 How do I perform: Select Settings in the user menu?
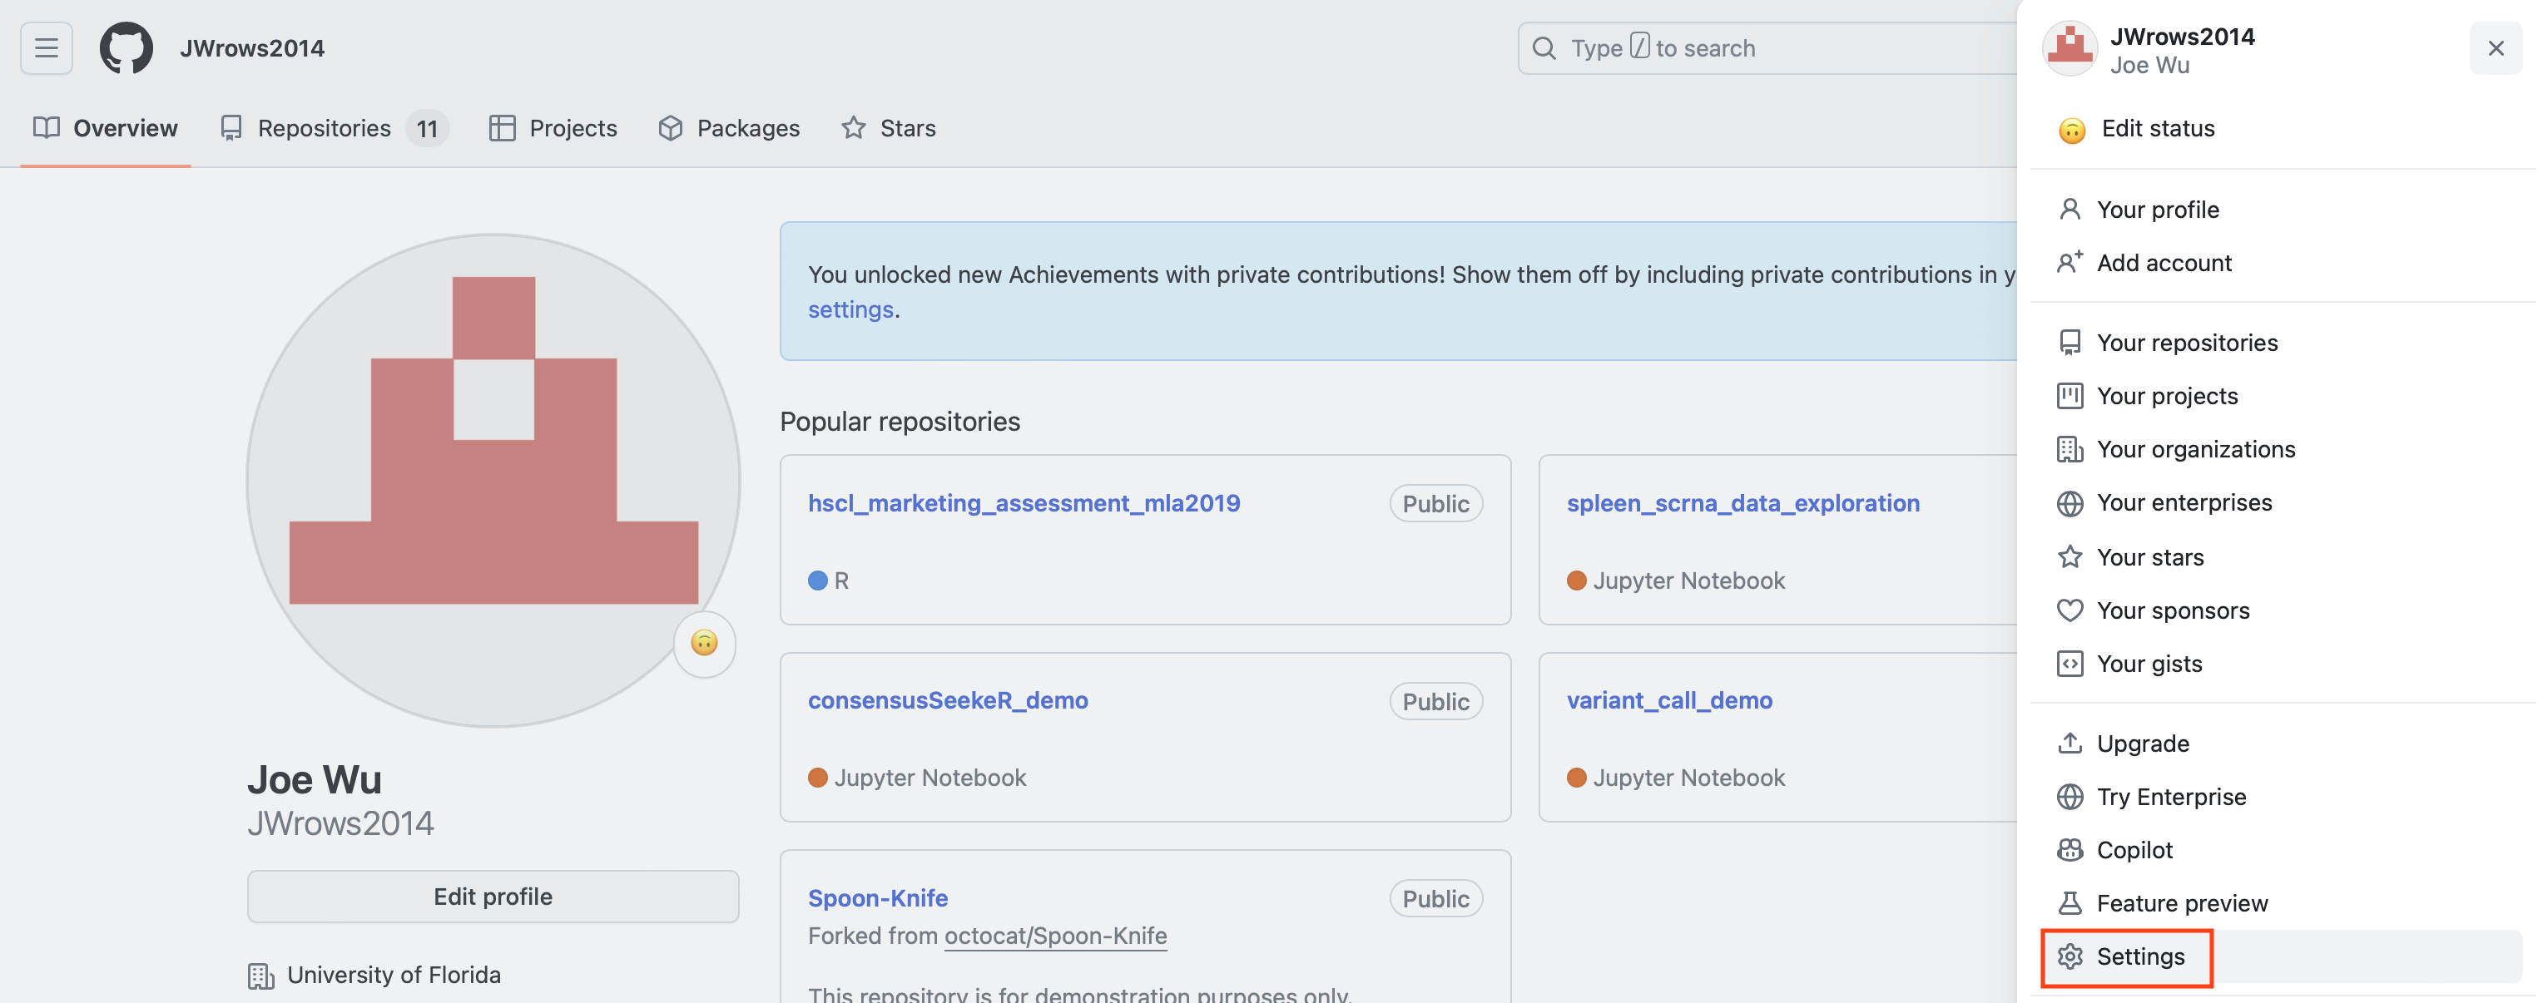click(2139, 956)
